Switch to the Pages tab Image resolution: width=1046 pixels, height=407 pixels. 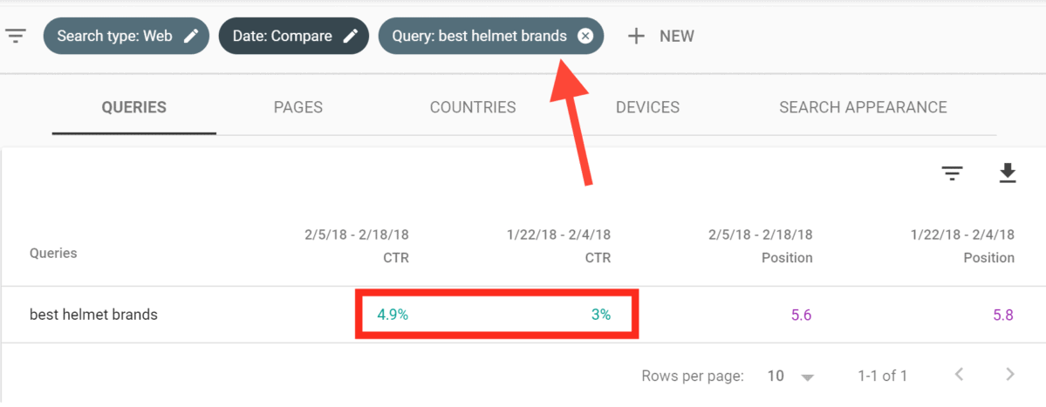298,107
